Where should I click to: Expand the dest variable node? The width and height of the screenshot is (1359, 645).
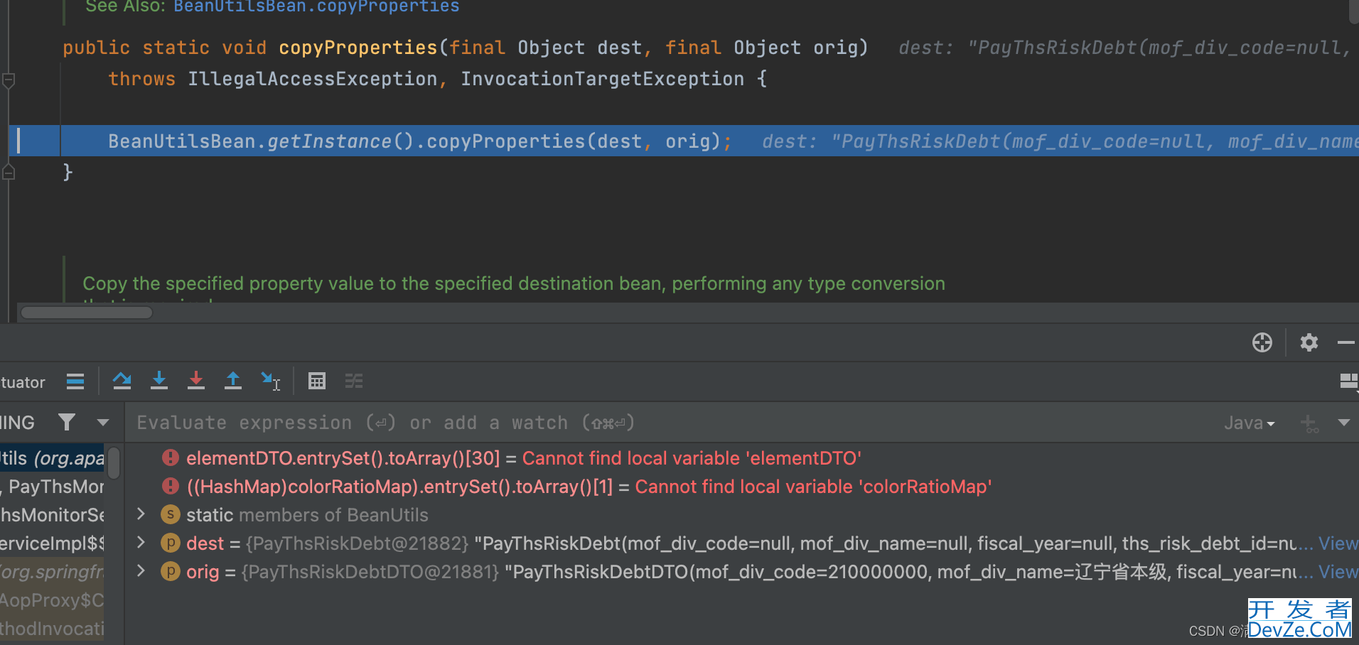pyautogui.click(x=141, y=543)
